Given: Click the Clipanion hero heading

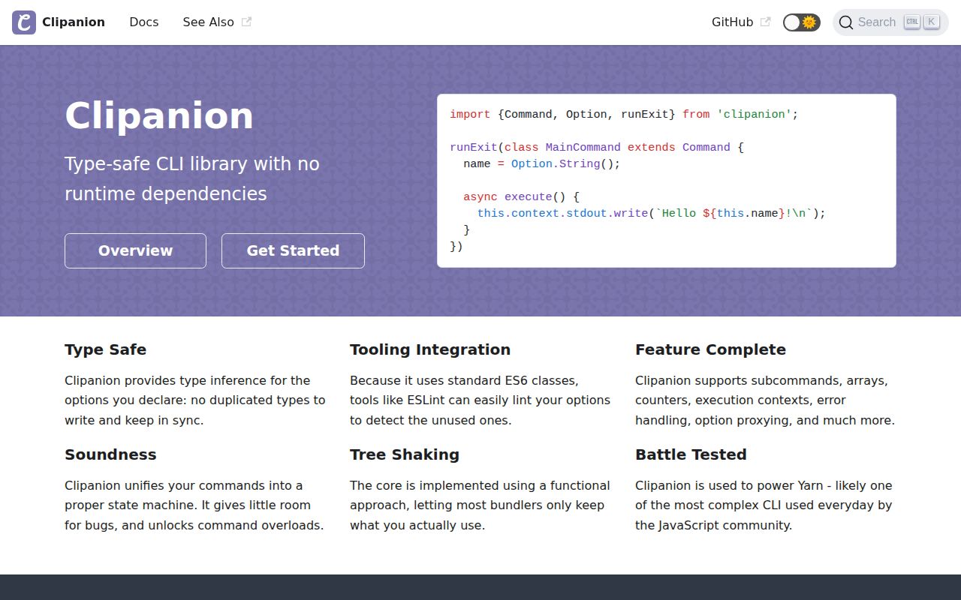Looking at the screenshot, I should click(159, 115).
